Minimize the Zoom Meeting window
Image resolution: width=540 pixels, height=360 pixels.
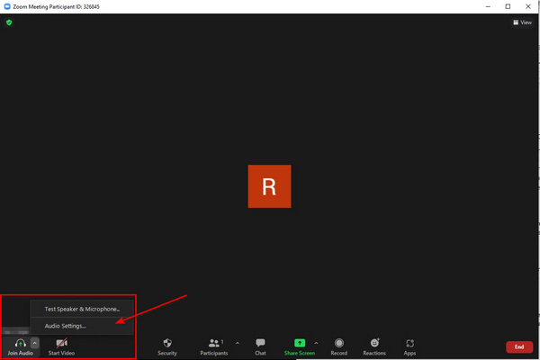[x=488, y=6]
